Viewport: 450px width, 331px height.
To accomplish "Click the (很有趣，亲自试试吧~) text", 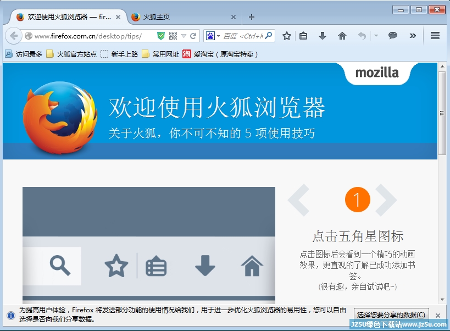I will click(x=358, y=286).
